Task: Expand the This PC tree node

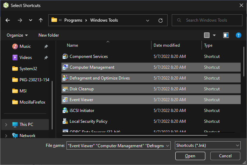Action: point(6,125)
